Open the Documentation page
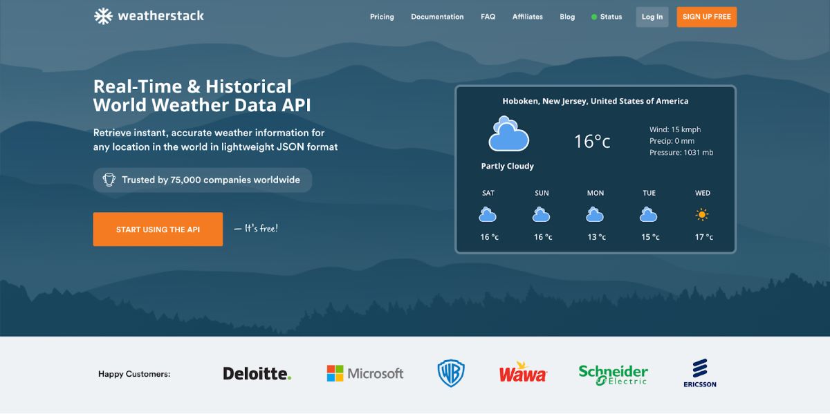Viewport: 830px width, 414px height. coord(437,16)
